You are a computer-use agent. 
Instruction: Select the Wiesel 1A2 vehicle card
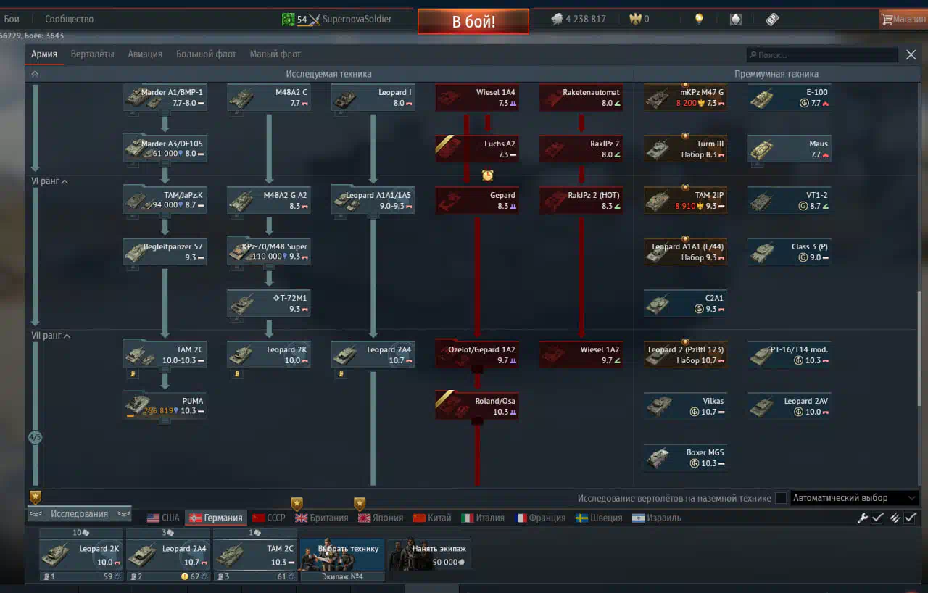pyautogui.click(x=581, y=354)
